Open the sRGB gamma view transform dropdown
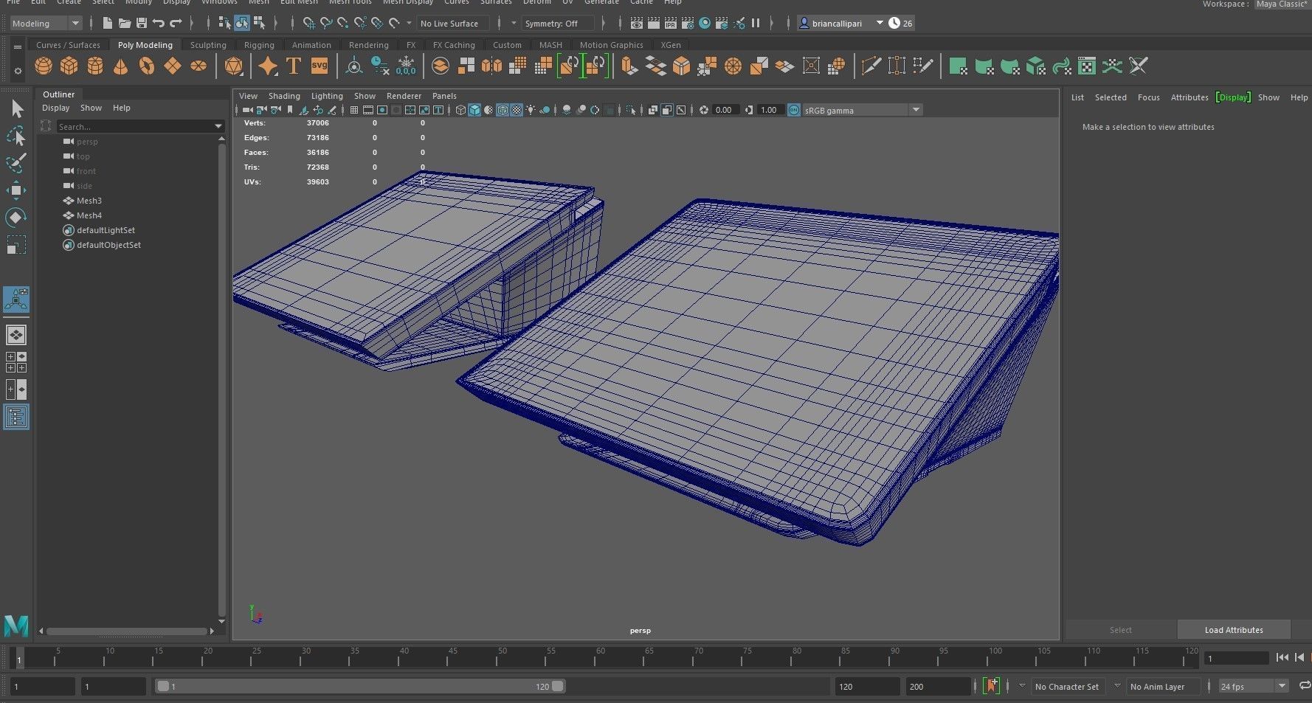Image resolution: width=1312 pixels, height=703 pixels. pos(862,110)
